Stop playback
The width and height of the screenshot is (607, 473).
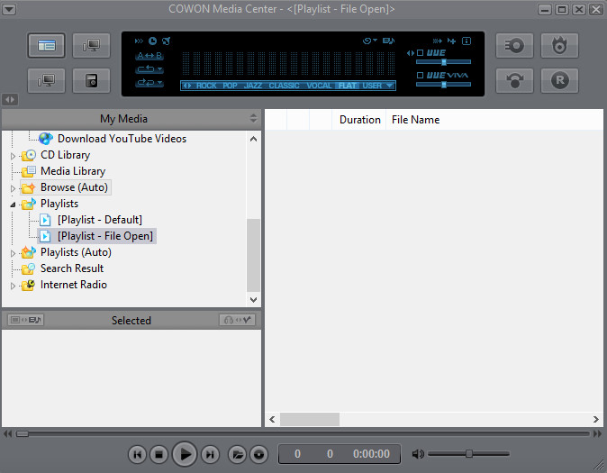(x=159, y=454)
